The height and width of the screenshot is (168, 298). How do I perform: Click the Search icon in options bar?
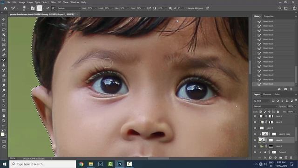pyautogui.click(x=280, y=8)
